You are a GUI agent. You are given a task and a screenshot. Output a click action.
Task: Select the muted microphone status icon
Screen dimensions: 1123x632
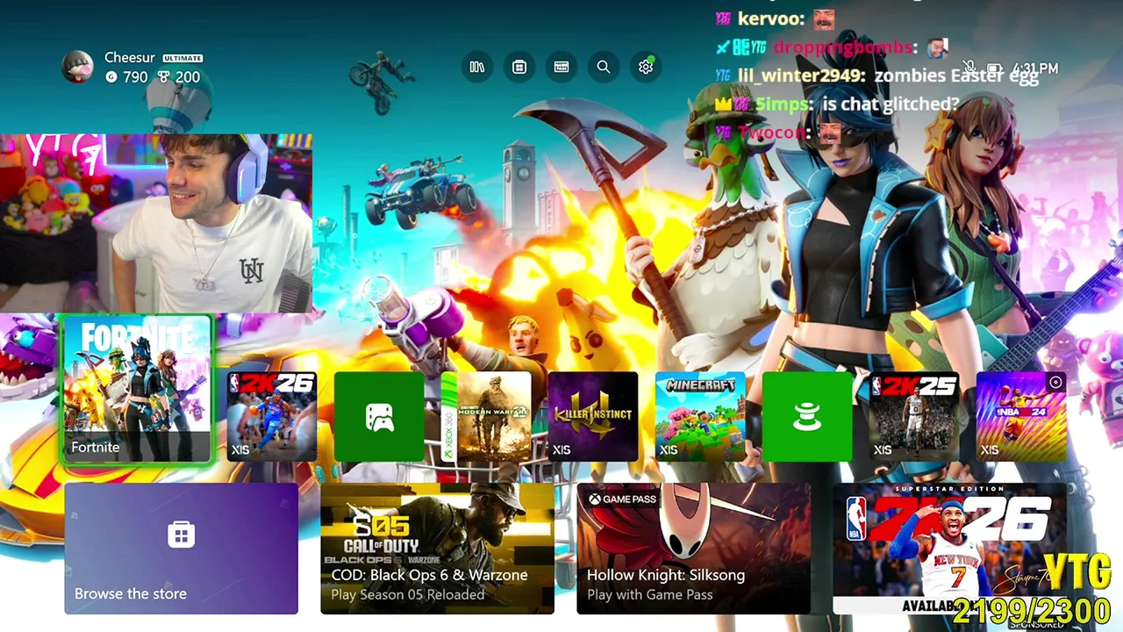pos(969,68)
